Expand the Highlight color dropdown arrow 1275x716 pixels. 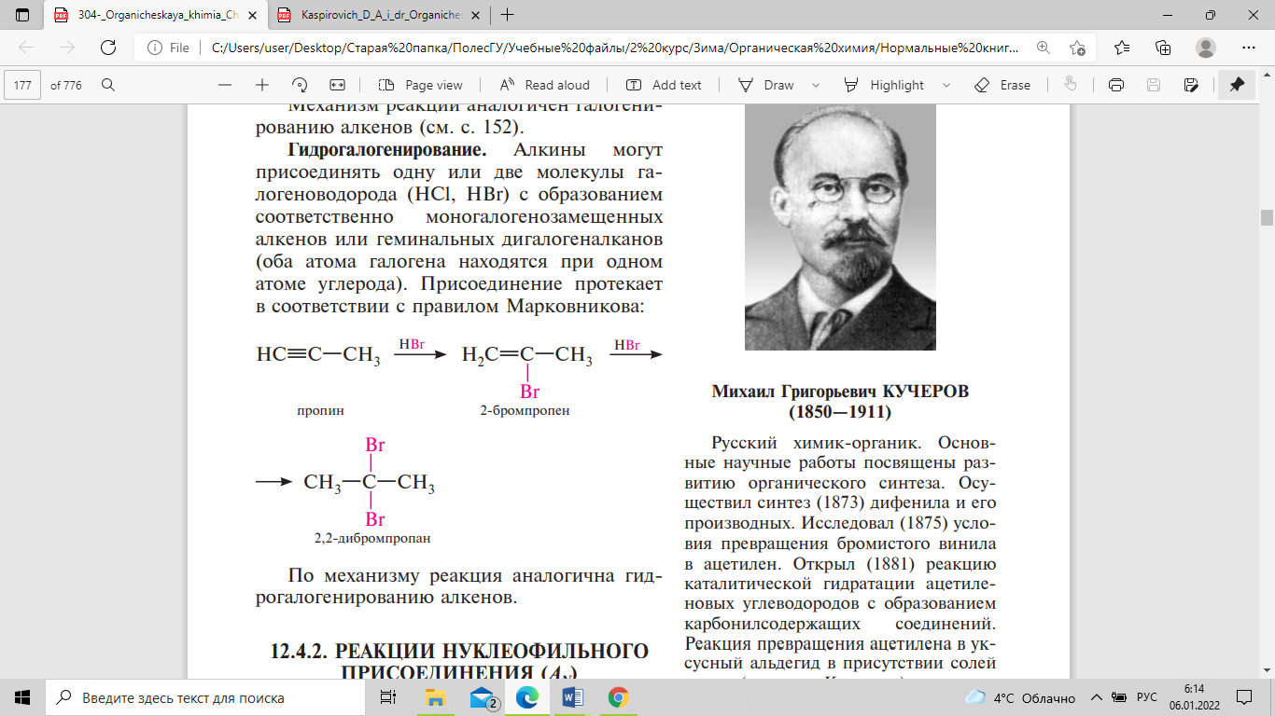[x=946, y=85]
